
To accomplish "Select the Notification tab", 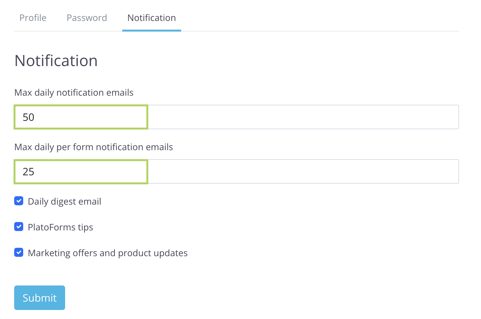I will coord(152,18).
